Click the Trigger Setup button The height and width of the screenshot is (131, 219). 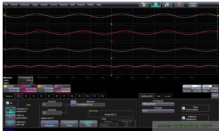click(193, 4)
